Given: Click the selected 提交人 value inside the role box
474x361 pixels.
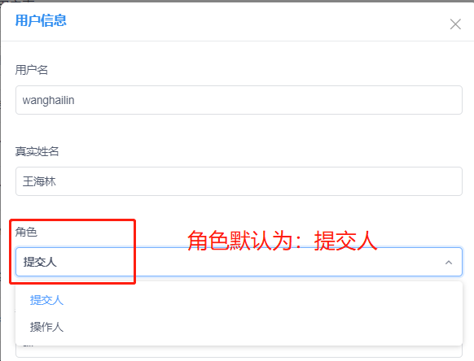Looking at the screenshot, I should pos(40,262).
